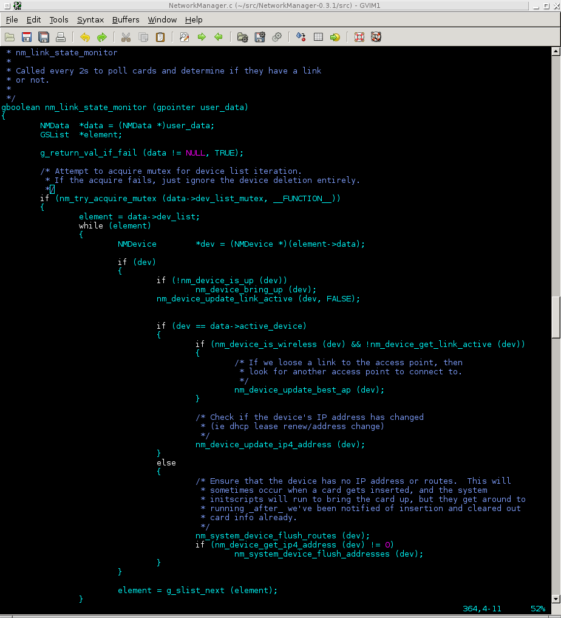The height and width of the screenshot is (618, 561).
Task: Open the File menu
Action: click(12, 19)
